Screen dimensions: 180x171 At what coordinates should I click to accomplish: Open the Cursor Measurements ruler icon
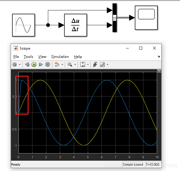pos(102,64)
